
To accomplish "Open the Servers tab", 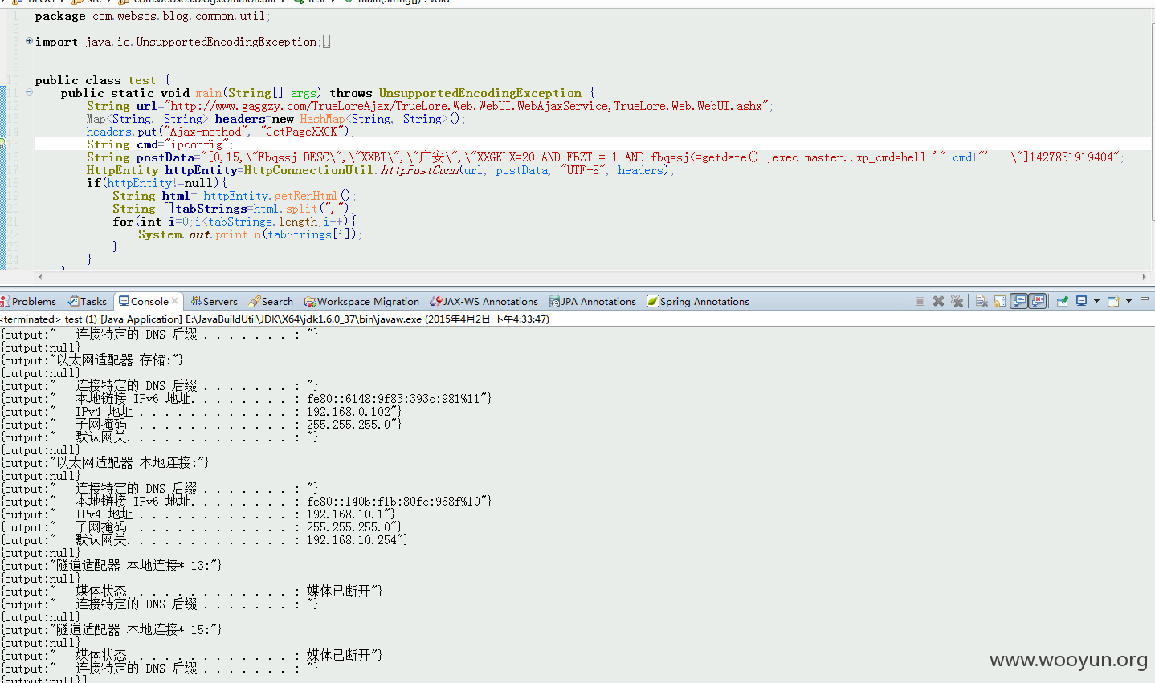I will 214,302.
